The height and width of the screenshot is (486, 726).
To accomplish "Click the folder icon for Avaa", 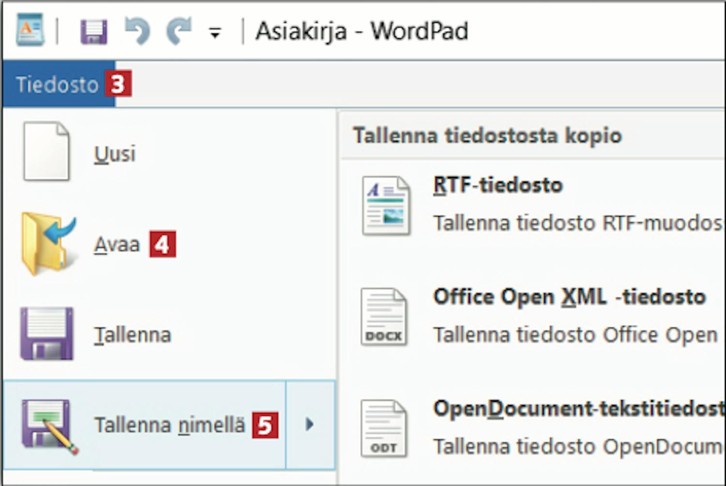I will 48,244.
